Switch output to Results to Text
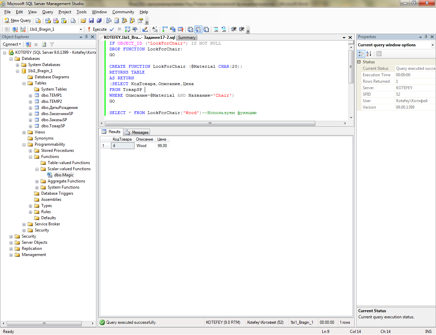The height and width of the screenshot is (335, 436). [x=190, y=29]
